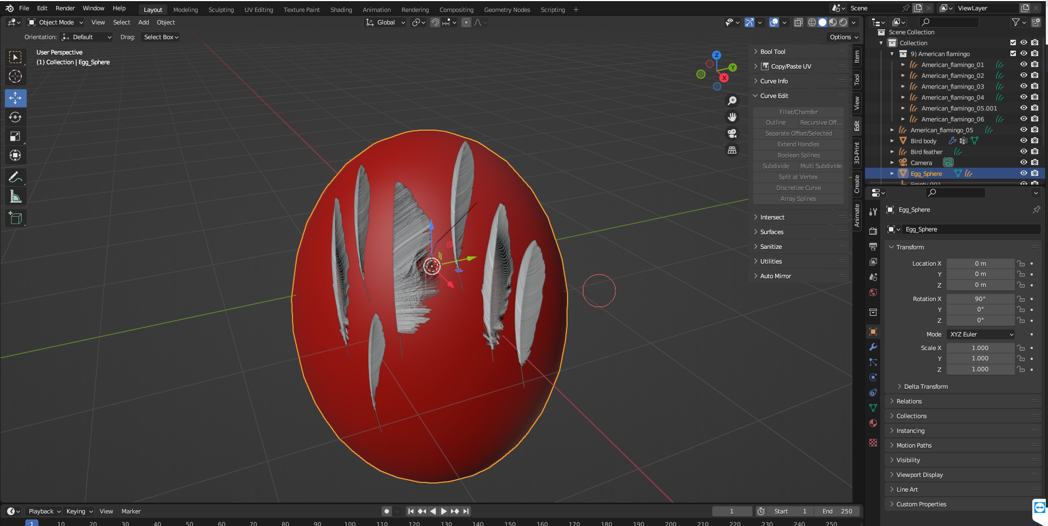The image size is (1048, 526).
Task: Open the Output properties printer icon
Action: [x=873, y=246]
